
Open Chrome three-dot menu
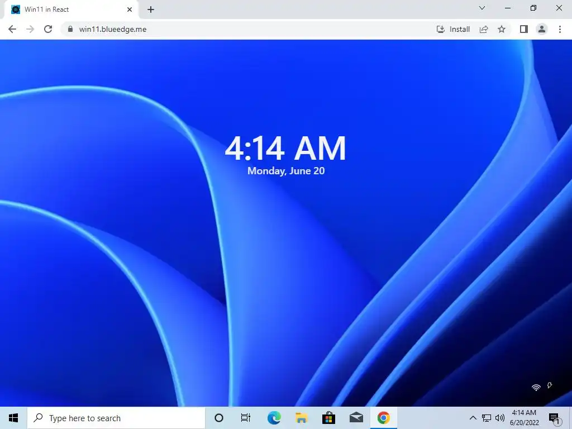click(560, 29)
